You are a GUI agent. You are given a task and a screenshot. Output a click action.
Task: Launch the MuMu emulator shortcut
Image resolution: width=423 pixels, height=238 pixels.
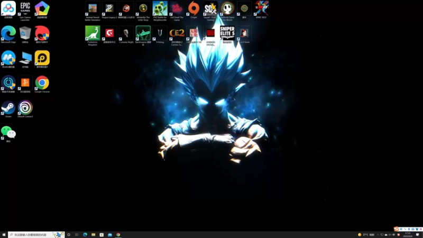[x=8, y=59]
